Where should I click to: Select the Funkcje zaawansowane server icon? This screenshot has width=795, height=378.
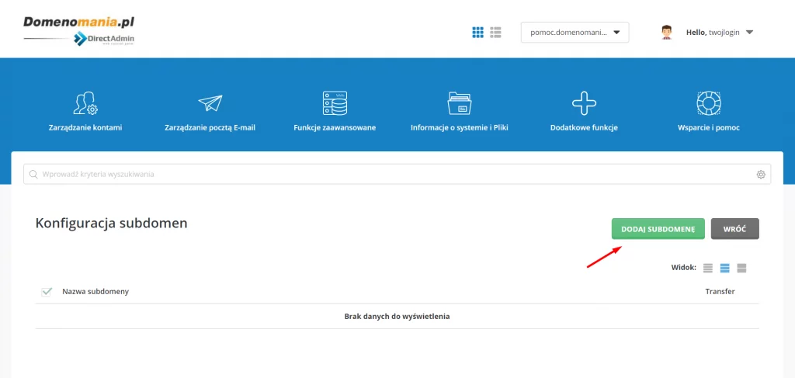tap(335, 102)
